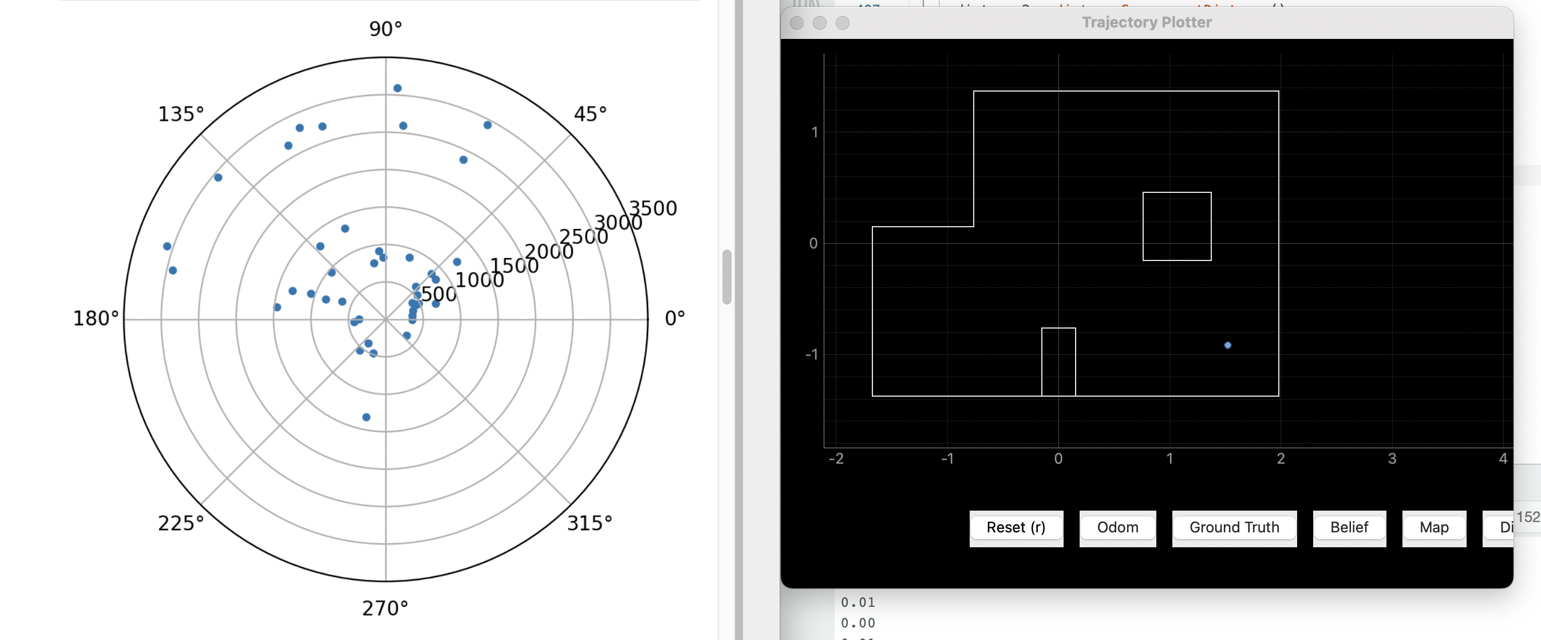
Task: Click the y-axis label -1 in trajectory plot
Action: [811, 355]
